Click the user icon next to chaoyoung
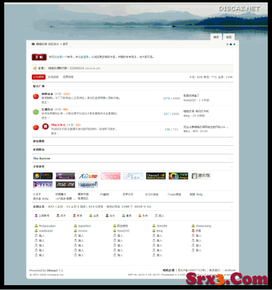This screenshot has height=290, width=272. tap(193, 225)
